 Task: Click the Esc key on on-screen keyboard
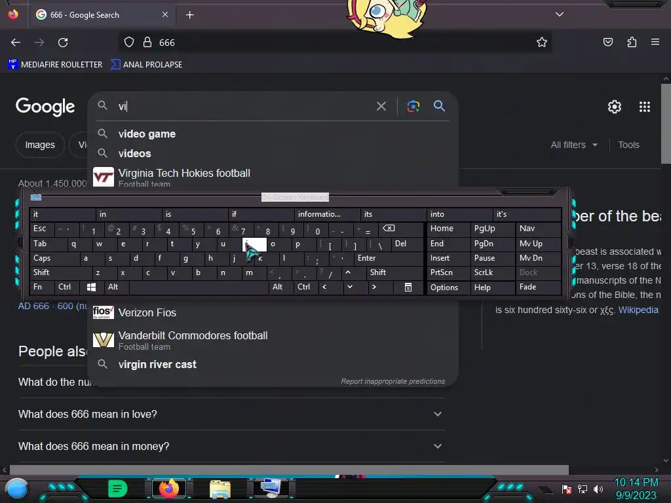42,229
